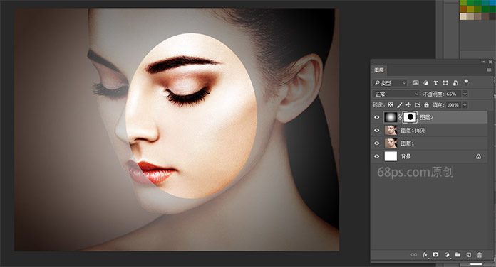Filter layers by pixel layer icon
The image size is (496, 267).
(x=416, y=83)
